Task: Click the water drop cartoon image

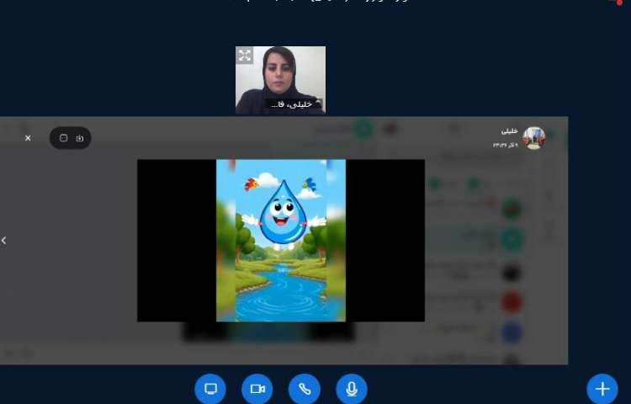Action: (281, 240)
